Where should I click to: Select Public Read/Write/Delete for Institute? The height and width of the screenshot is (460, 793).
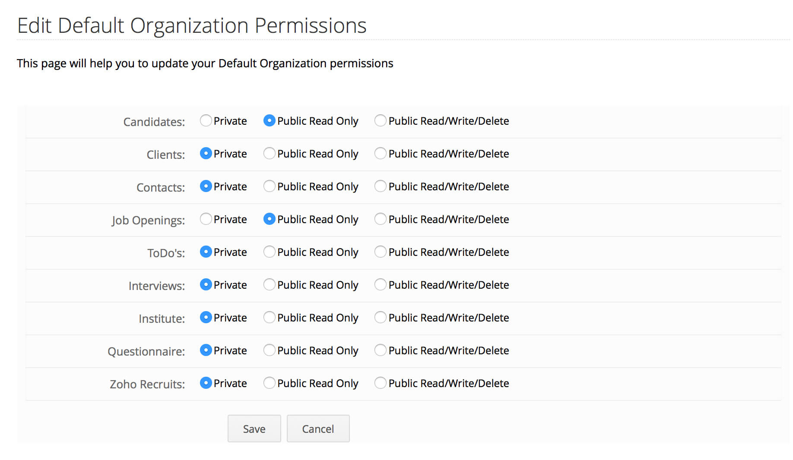point(380,318)
